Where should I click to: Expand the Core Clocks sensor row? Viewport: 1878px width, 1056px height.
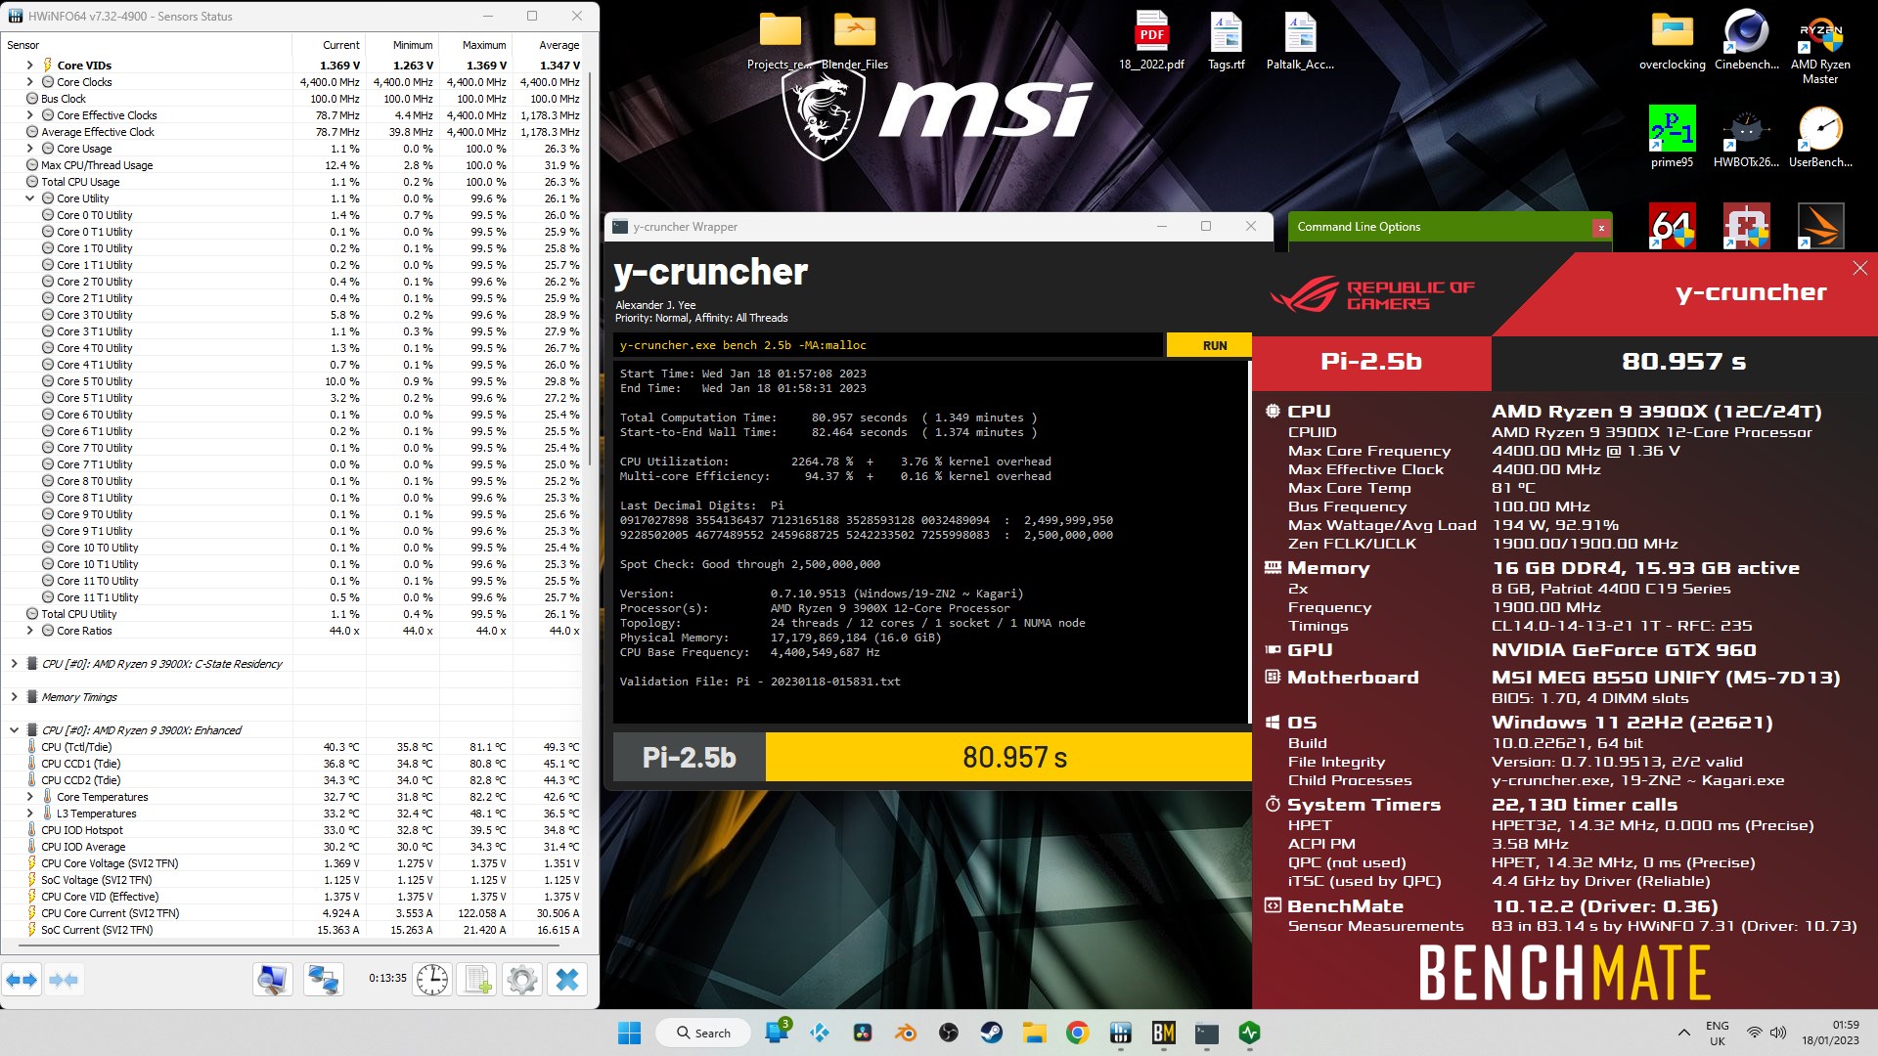[29, 82]
